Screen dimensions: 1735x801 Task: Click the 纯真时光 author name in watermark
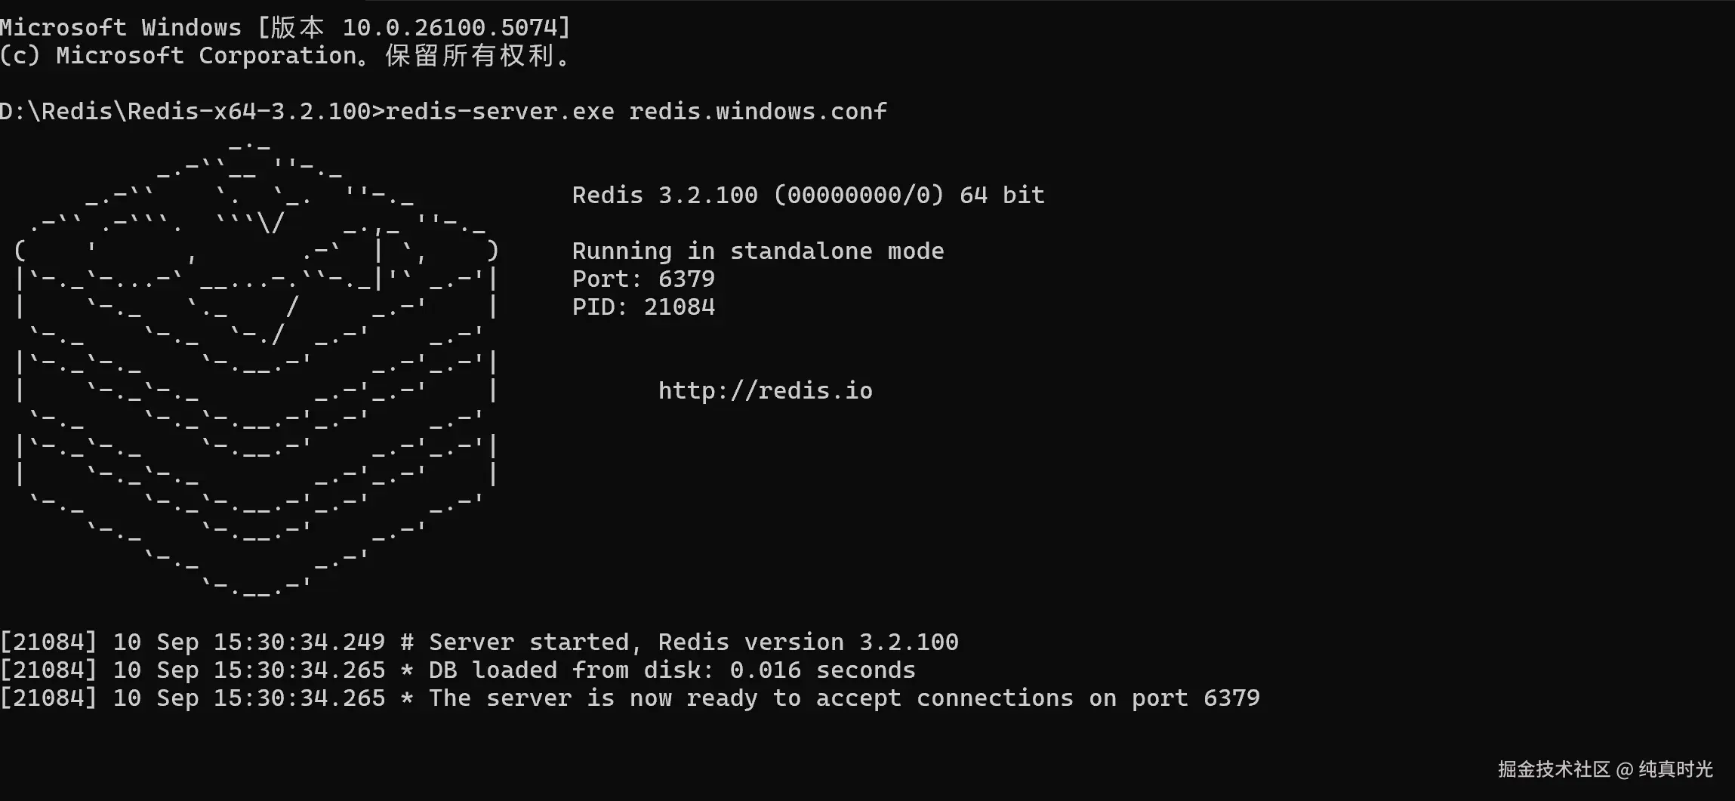[x=1675, y=769]
